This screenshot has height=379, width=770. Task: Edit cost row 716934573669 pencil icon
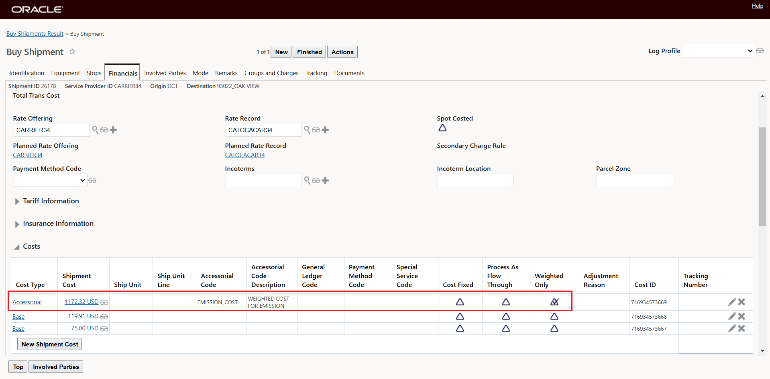point(732,302)
